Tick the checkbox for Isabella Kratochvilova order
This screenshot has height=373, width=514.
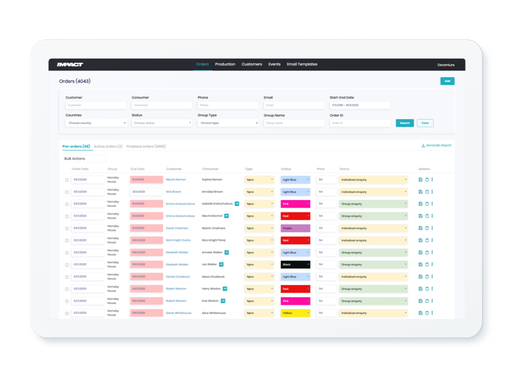click(67, 204)
